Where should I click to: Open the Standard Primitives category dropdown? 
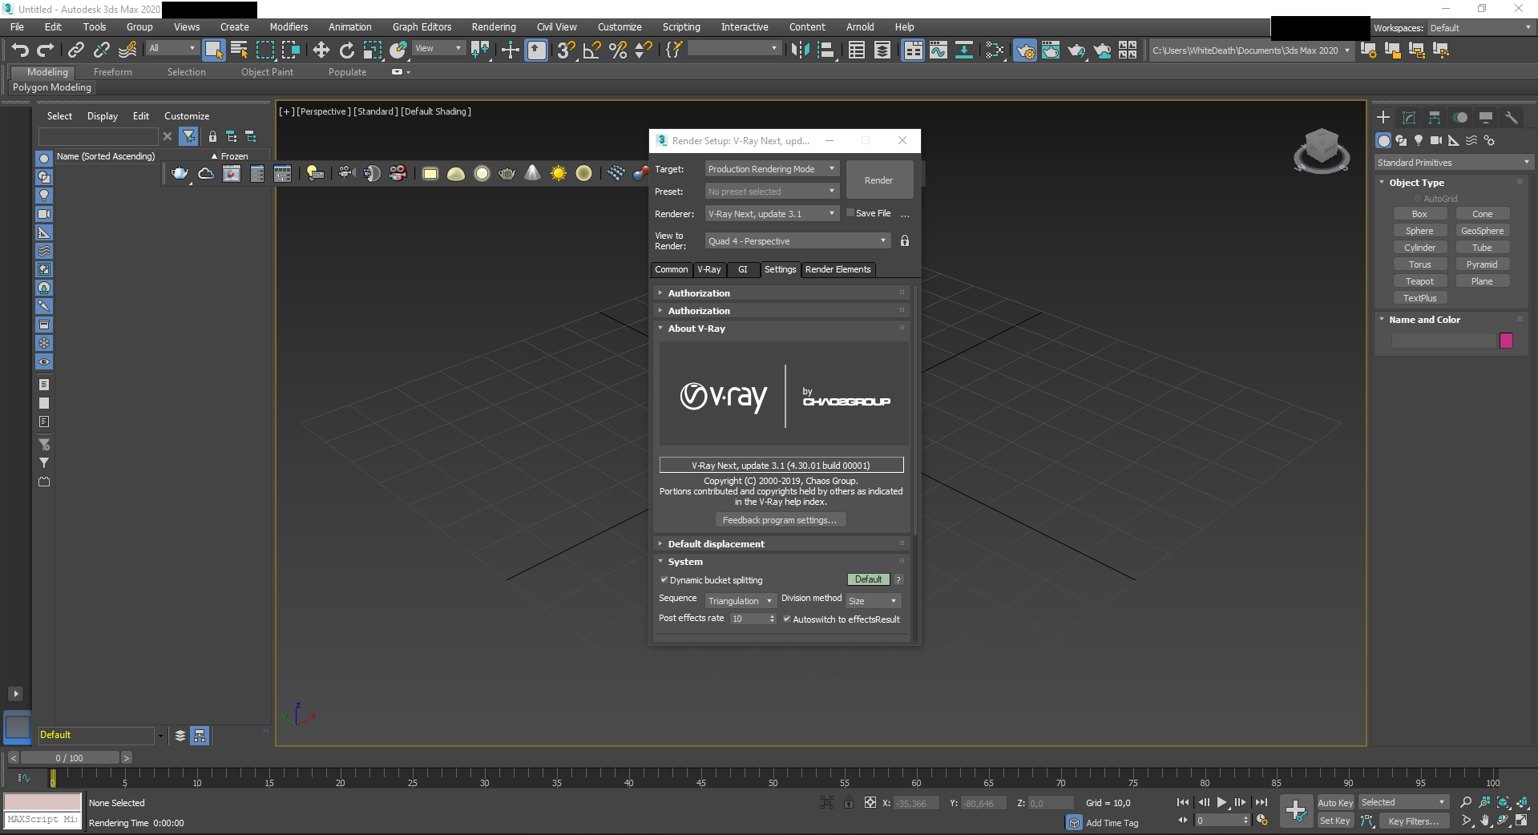coord(1453,163)
